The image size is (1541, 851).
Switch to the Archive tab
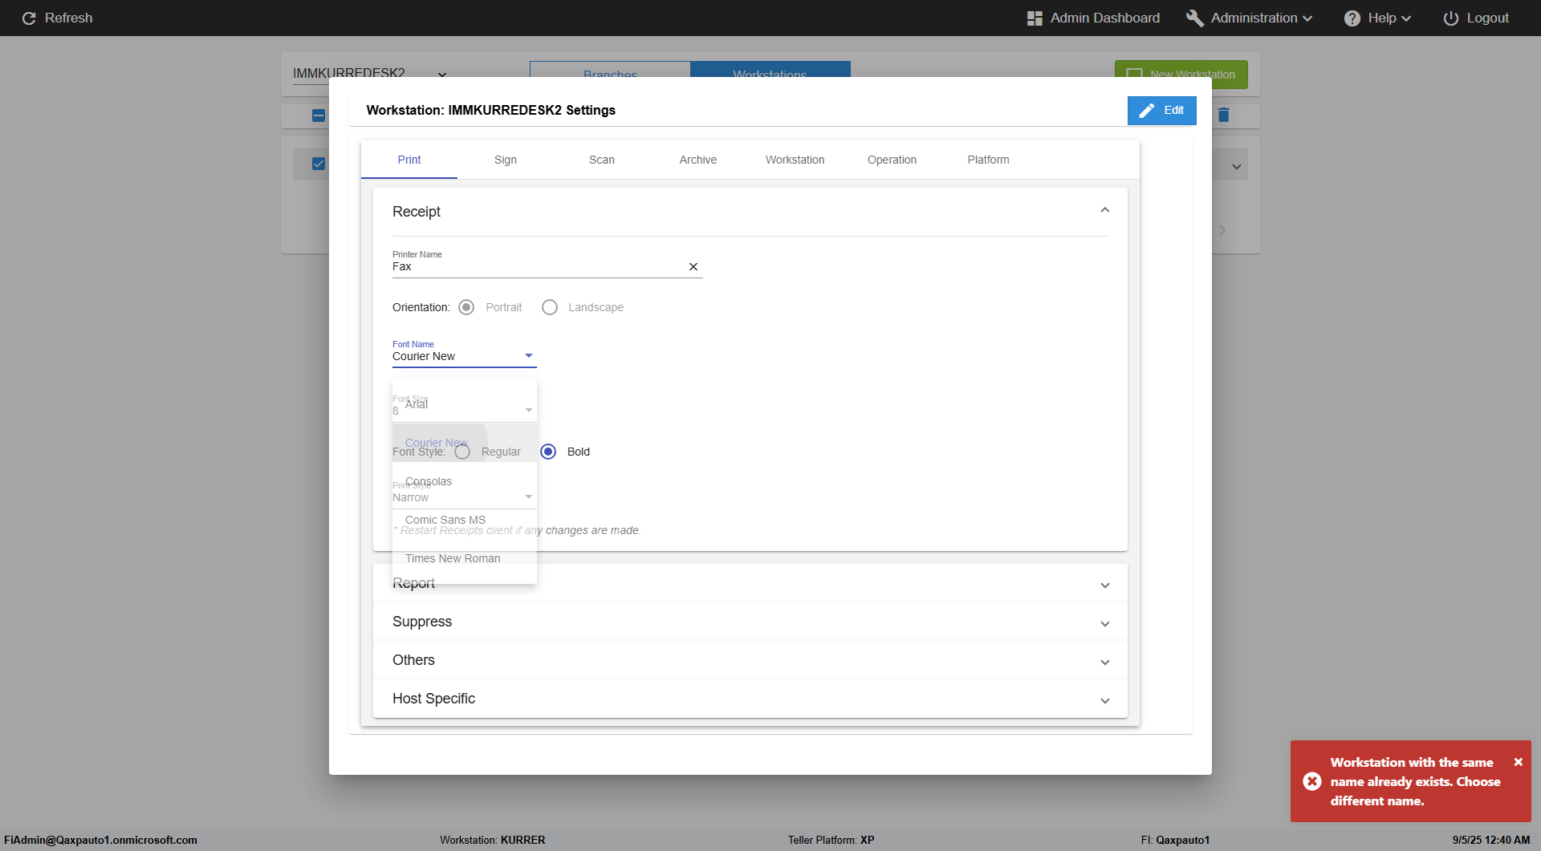pos(698,160)
